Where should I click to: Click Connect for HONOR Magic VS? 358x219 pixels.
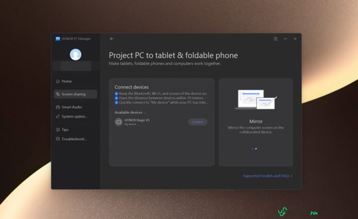(x=198, y=122)
